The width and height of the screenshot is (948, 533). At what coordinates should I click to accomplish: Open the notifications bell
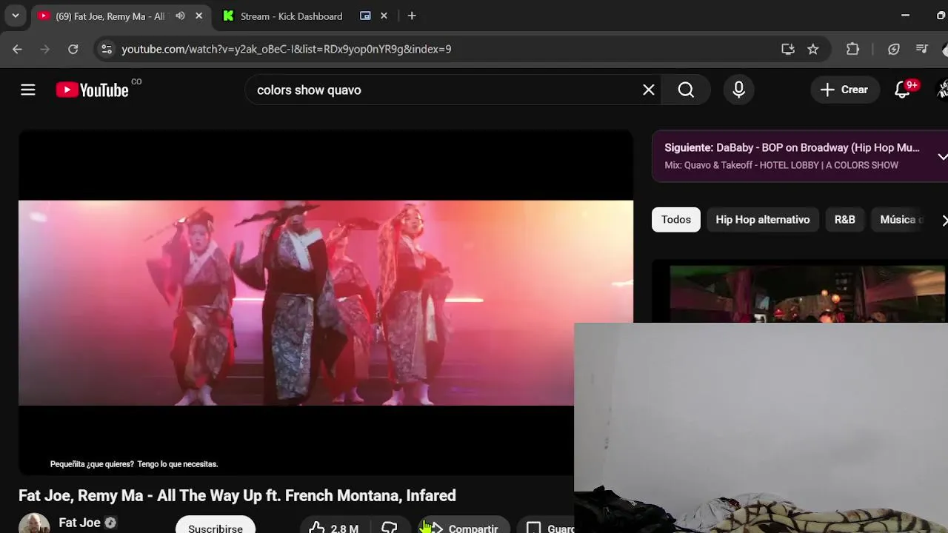point(902,90)
